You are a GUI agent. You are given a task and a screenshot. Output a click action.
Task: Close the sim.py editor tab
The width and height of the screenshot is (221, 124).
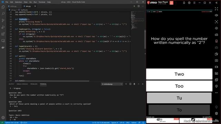coord(35,6)
